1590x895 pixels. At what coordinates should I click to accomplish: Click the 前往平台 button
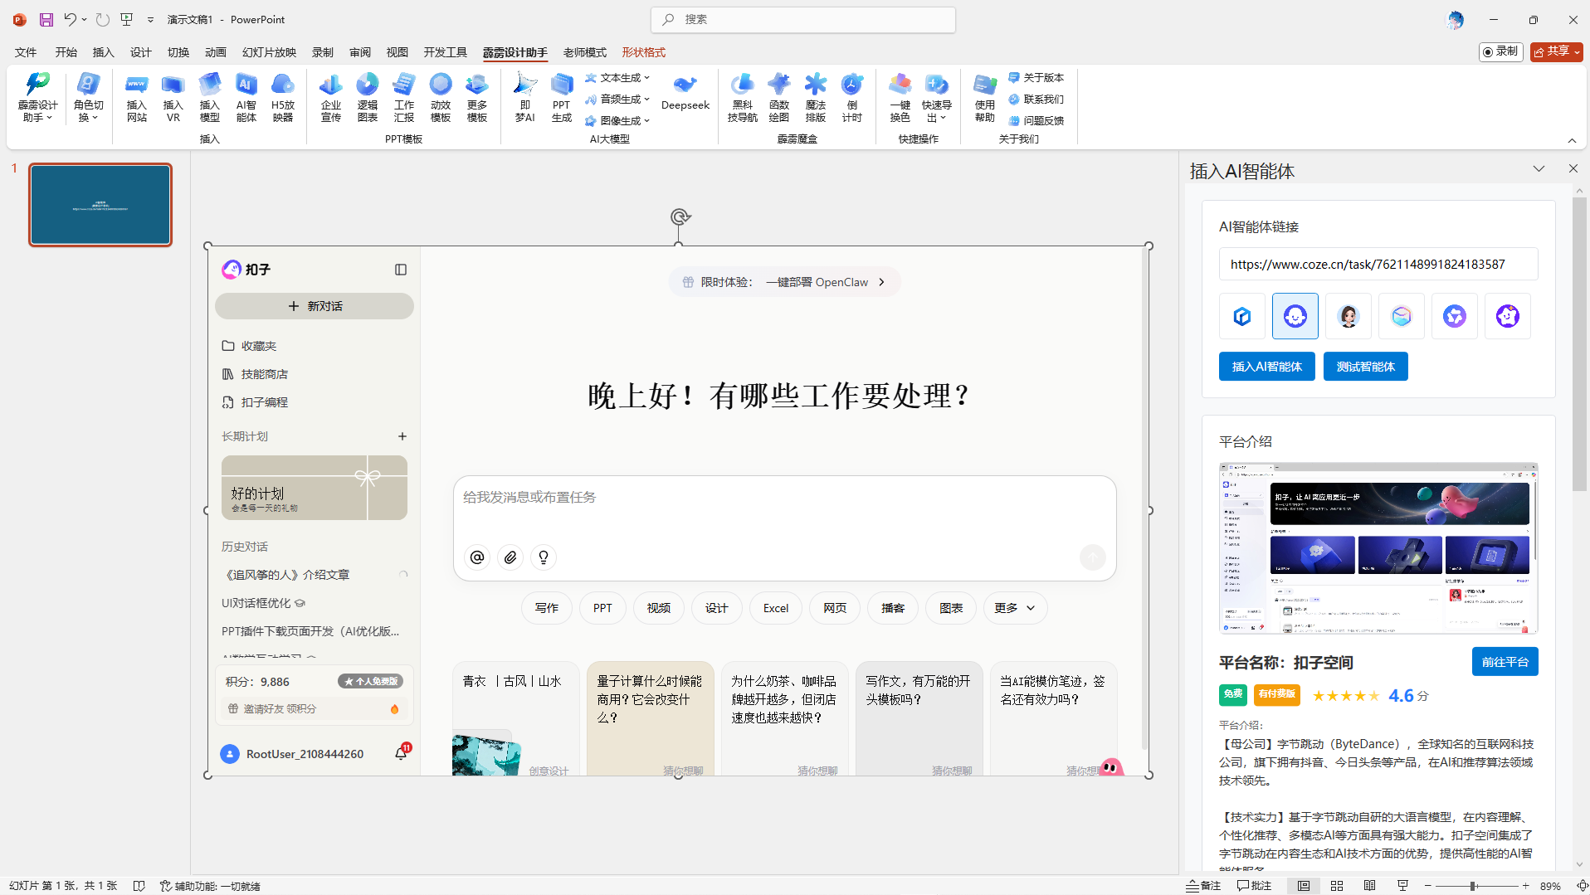1505,662
